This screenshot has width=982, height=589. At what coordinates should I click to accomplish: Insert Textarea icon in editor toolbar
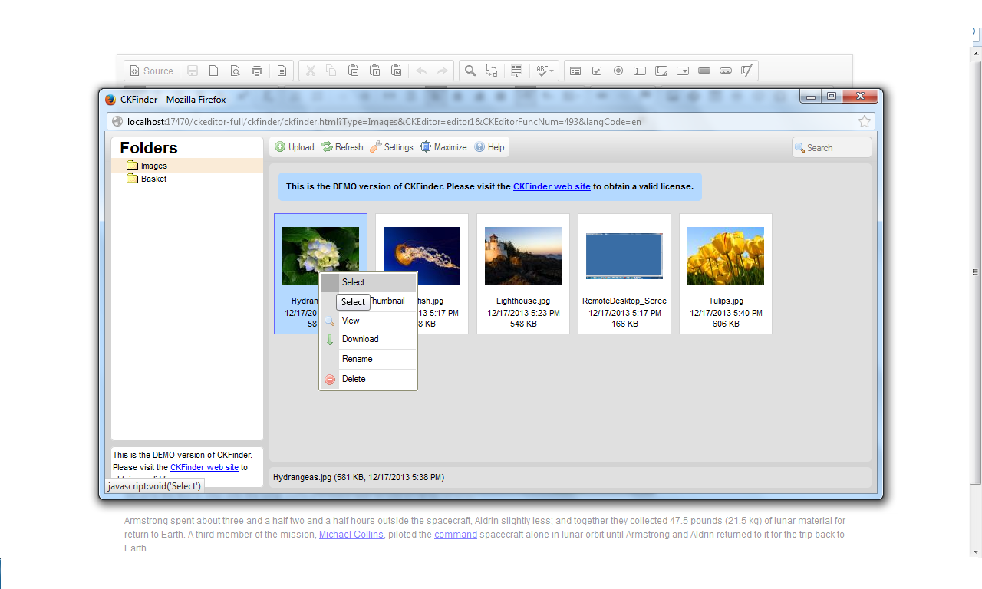click(x=661, y=71)
